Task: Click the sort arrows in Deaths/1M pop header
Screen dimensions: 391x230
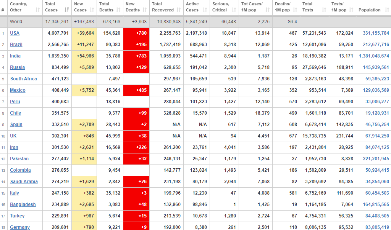Action: pyautogui.click(x=295, y=10)
